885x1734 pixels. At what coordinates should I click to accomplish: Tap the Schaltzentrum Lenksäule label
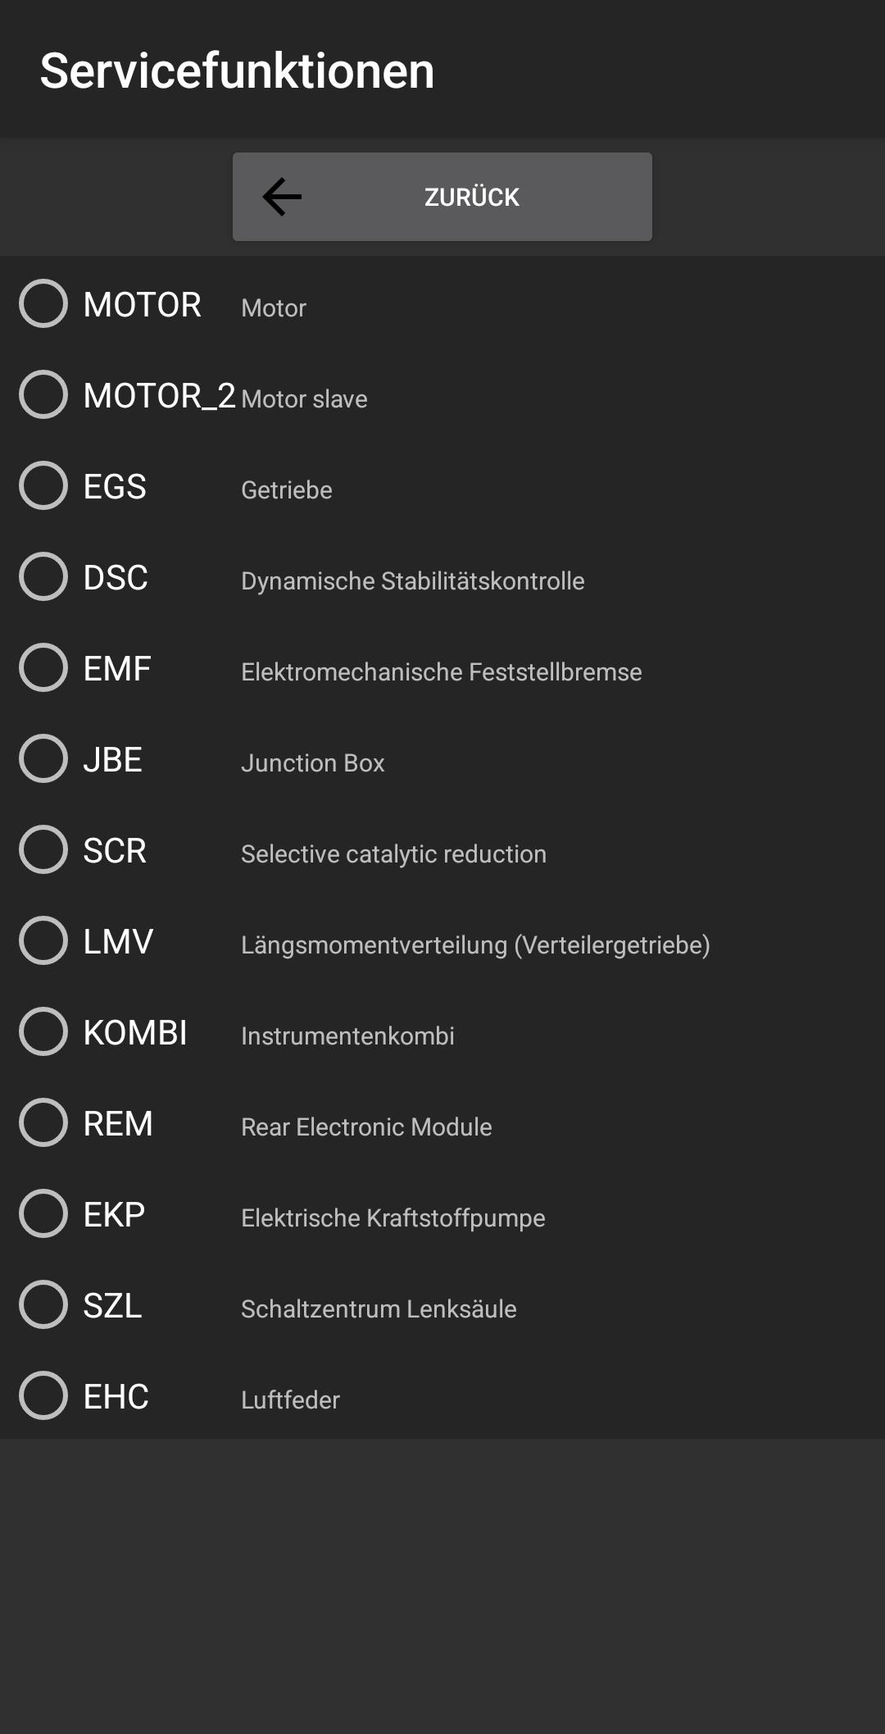click(x=379, y=1309)
